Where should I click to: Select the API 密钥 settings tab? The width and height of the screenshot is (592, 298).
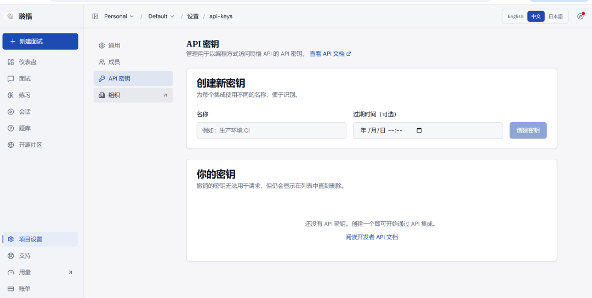pos(133,79)
